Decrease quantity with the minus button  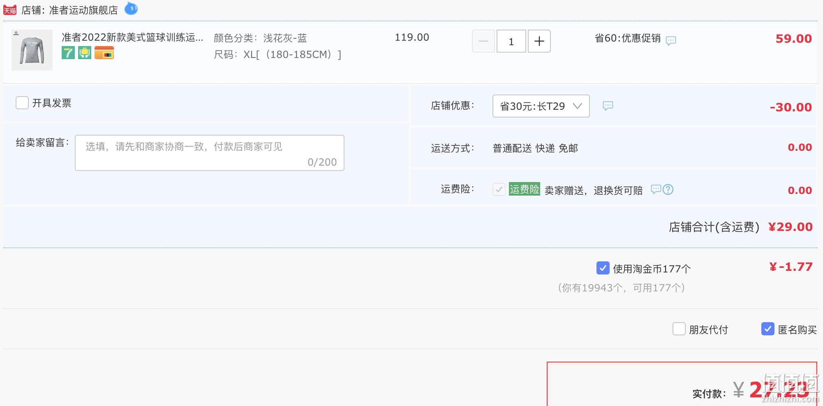tap(483, 41)
